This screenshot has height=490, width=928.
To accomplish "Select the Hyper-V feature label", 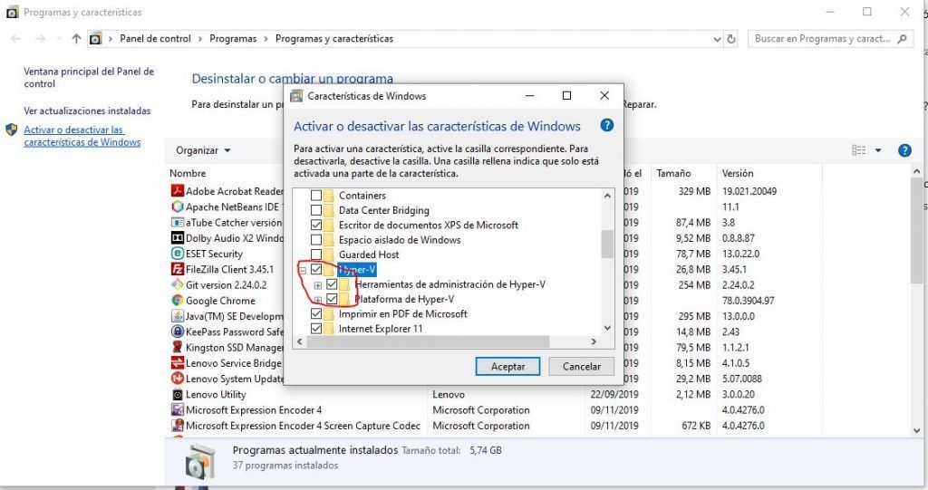I will click(x=356, y=269).
